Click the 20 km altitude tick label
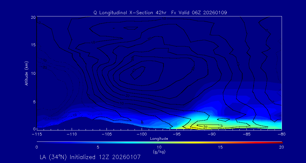 [32, 17]
